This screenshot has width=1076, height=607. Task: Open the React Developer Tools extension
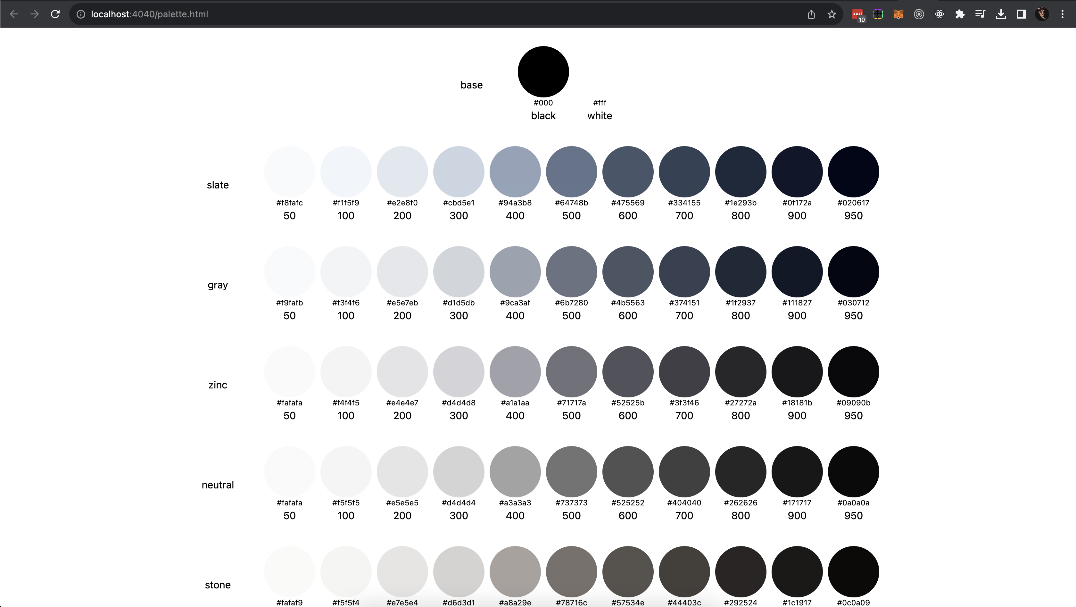[939, 14]
